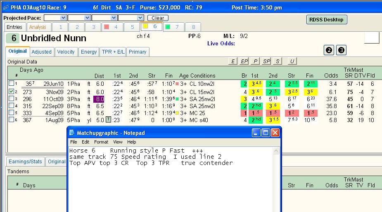This screenshot has width=382, height=212.
Task: Click the Notepad scrollbar up arrow
Action: (x=276, y=151)
